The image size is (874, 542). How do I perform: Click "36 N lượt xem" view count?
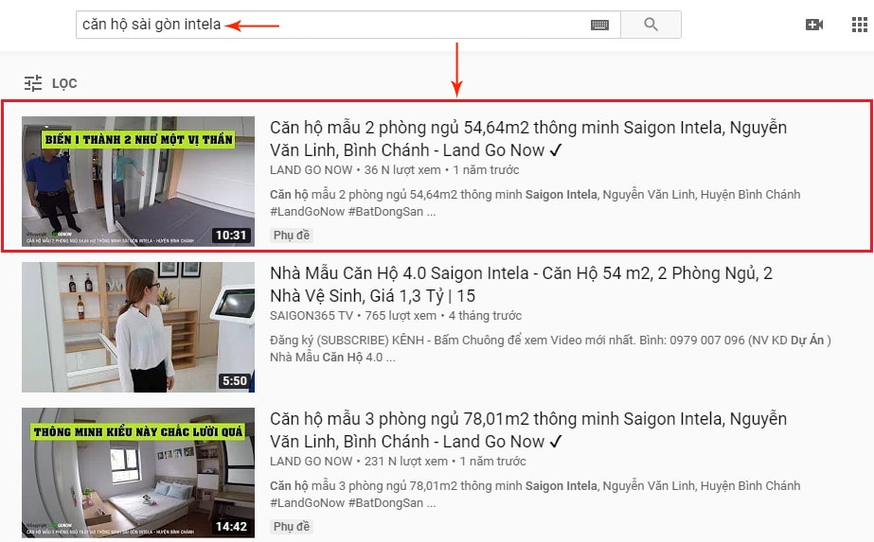tap(402, 170)
